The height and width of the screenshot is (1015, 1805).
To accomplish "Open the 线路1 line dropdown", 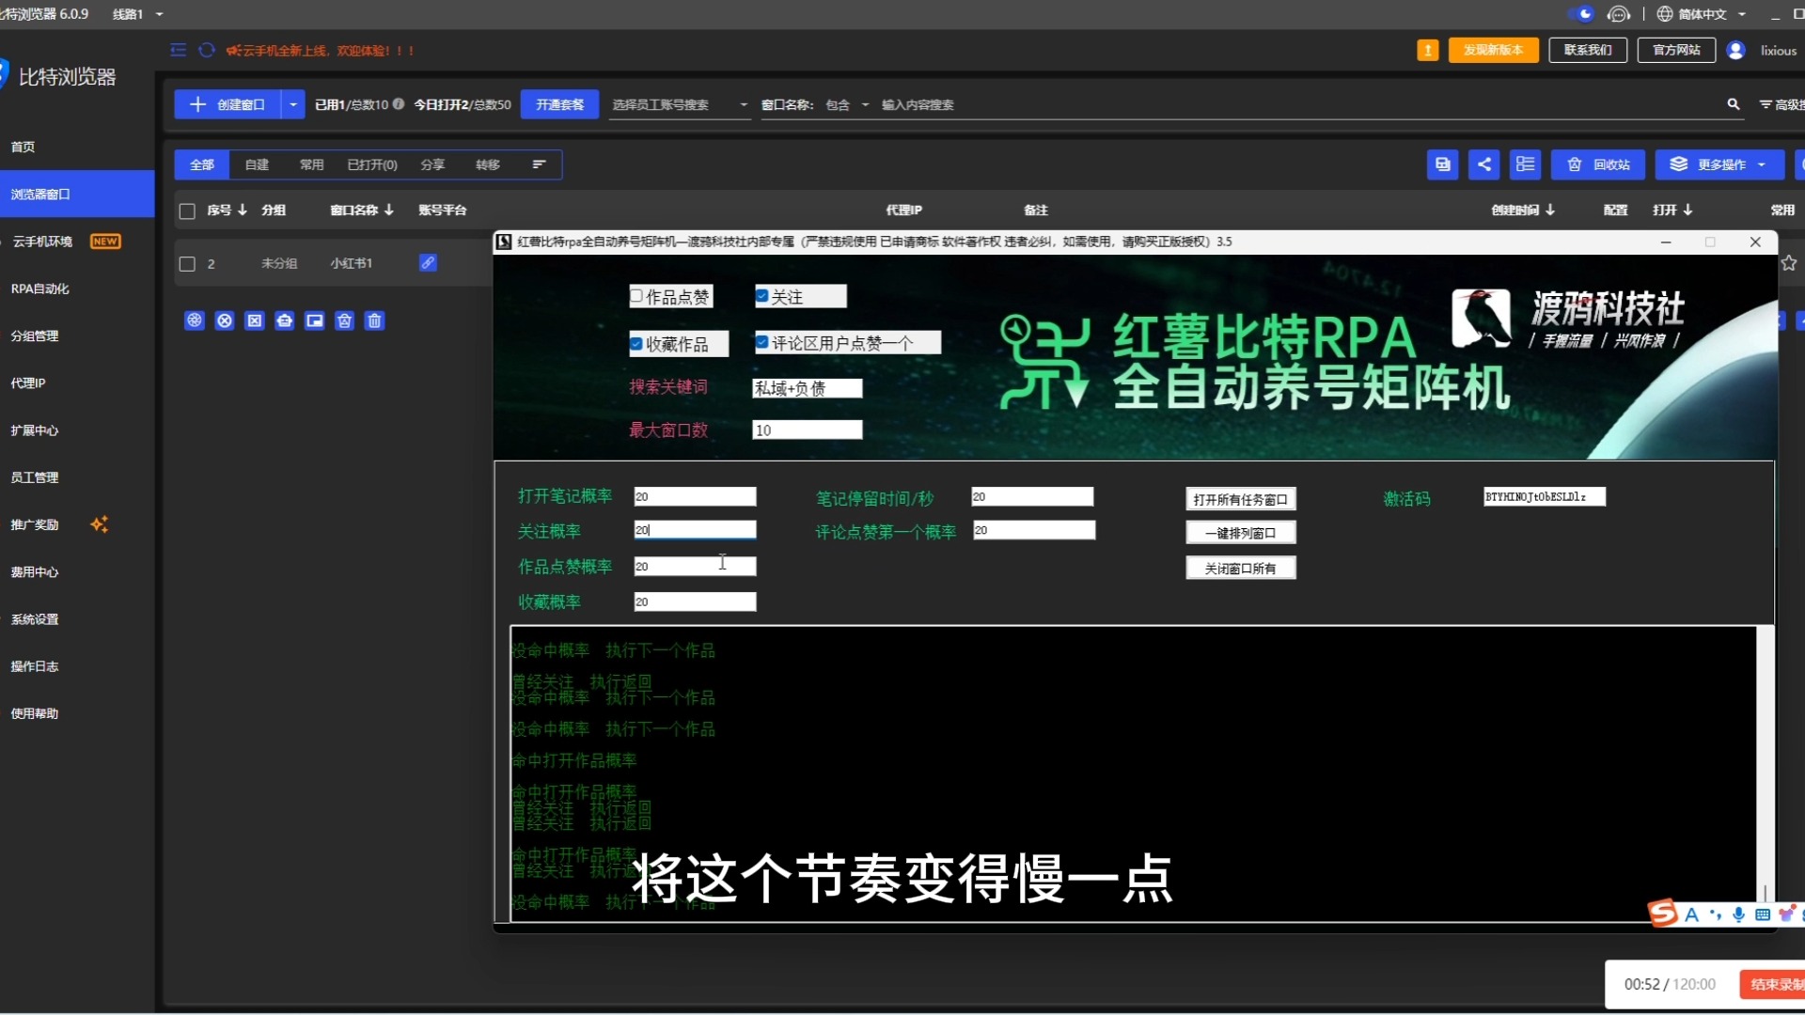I will 137,14.
